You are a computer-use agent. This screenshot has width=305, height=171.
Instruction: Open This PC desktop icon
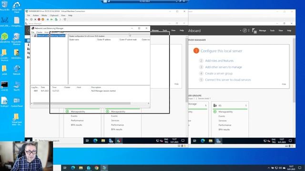(x=17, y=86)
